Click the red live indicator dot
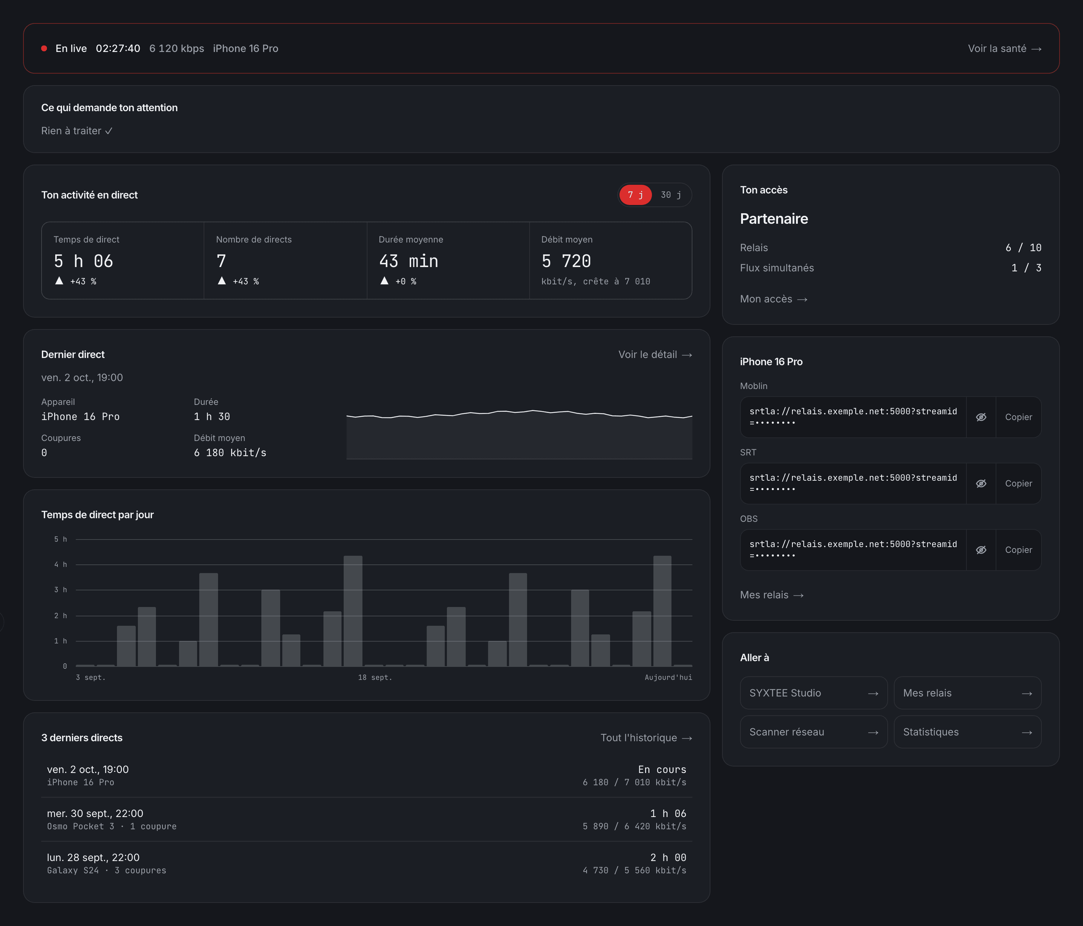This screenshot has height=926, width=1083. (44, 49)
